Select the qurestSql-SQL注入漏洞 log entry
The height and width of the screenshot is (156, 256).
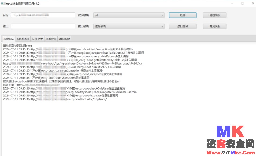pyautogui.click(x=62, y=67)
